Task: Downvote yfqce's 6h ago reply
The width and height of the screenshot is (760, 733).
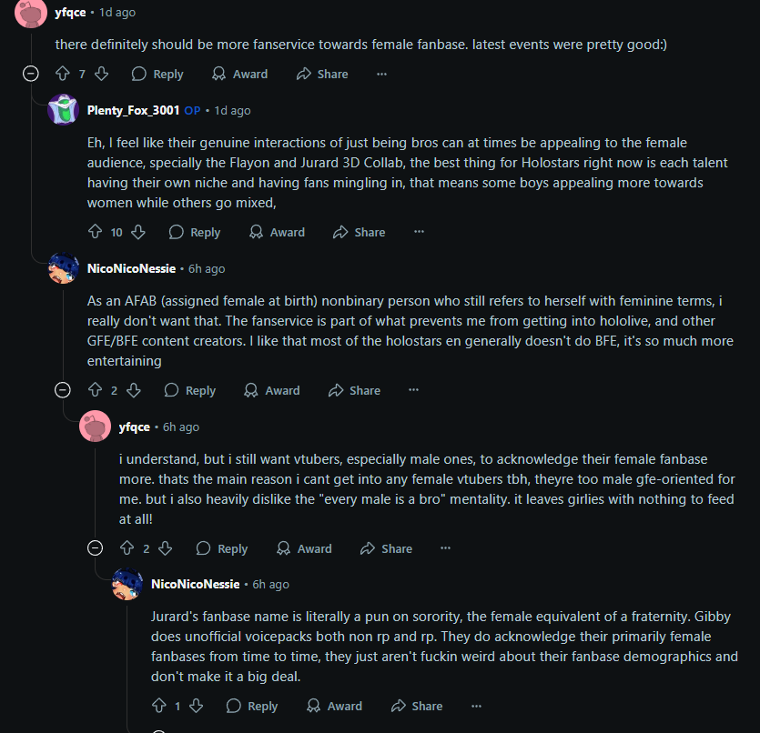Action: point(165,548)
